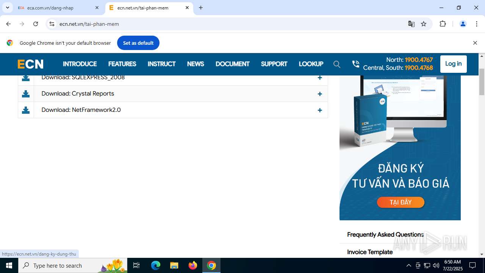This screenshot has width=485, height=273.
Task: Click the Windows taskbar search box
Action: point(73,265)
